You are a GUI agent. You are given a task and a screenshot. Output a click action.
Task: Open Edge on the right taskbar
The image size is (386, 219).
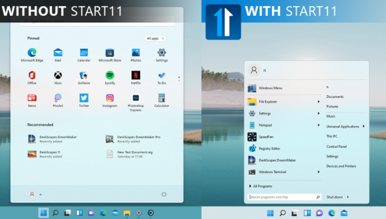332,213
